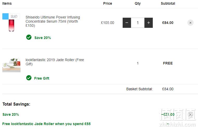
Task: Open the Shiseido Ultimune serum product link
Action: [53, 21]
